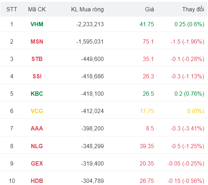This screenshot has width=208, height=185.
Task: Click rank number 6 in VCG row
Action: [12, 111]
